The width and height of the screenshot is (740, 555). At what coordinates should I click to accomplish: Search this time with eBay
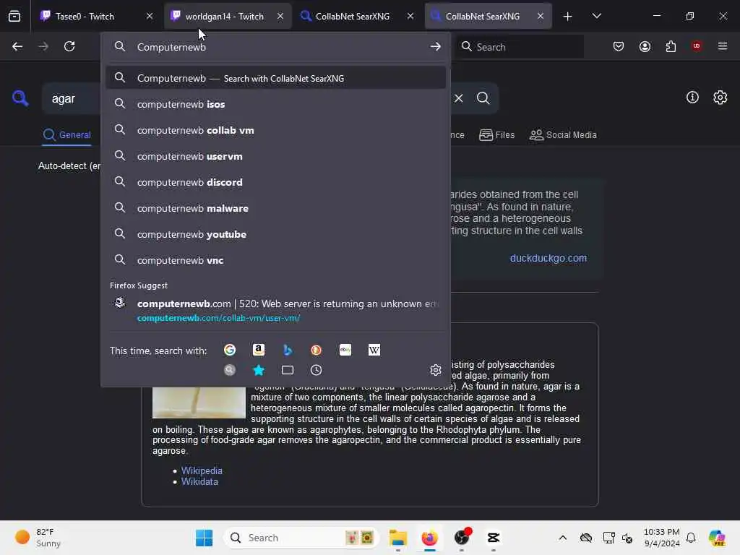[x=345, y=350]
